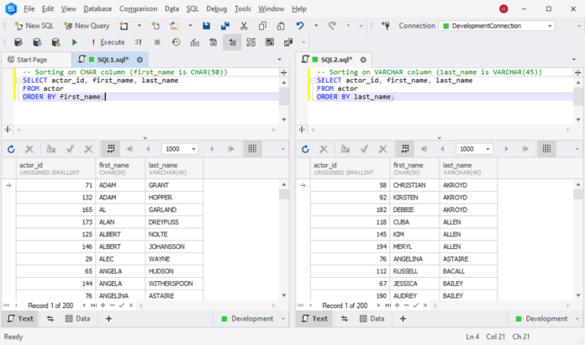Open the Tools menu
The image size is (585, 345).
tap(243, 8)
